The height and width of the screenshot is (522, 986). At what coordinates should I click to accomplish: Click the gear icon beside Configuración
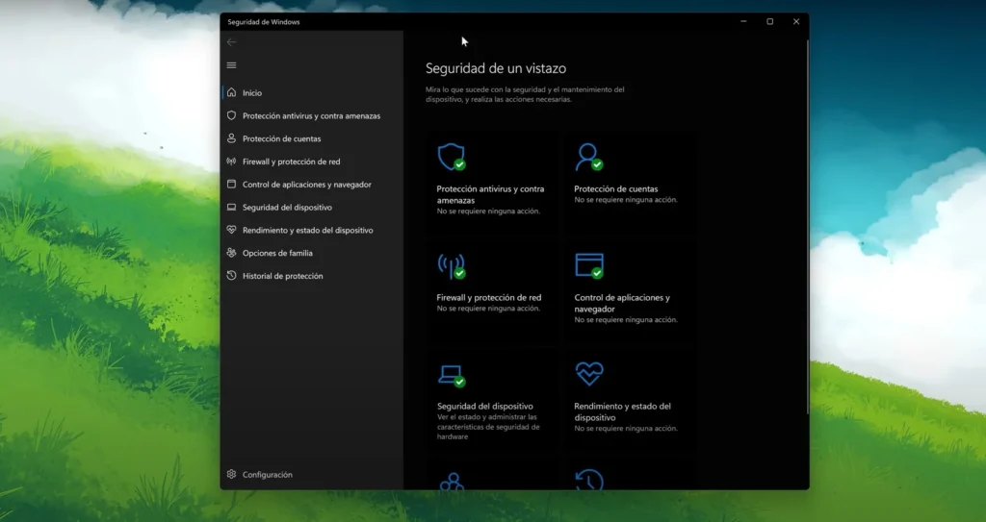point(231,474)
